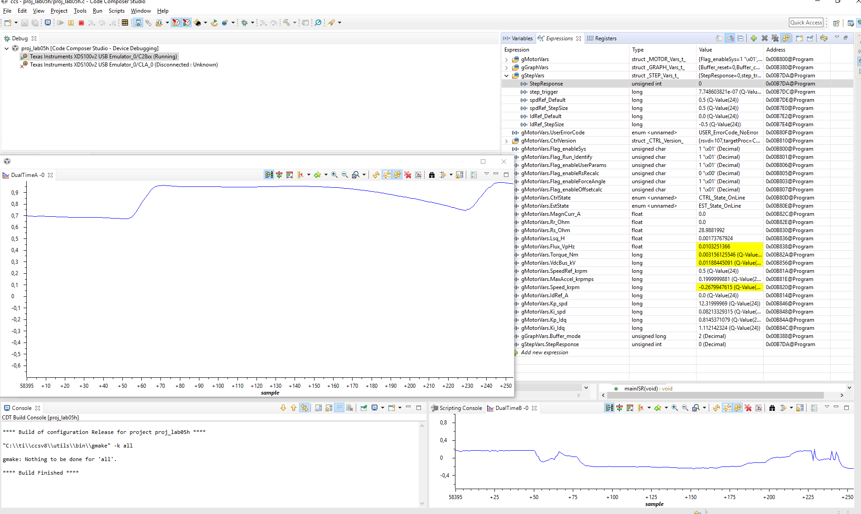Select XDS100v2 C28xx (Running) debug target
The width and height of the screenshot is (861, 514).
coord(100,57)
